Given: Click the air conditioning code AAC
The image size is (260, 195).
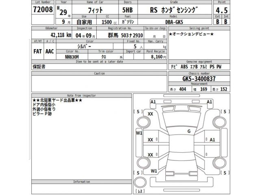Looking at the screenshot, I should [x=50, y=52].
